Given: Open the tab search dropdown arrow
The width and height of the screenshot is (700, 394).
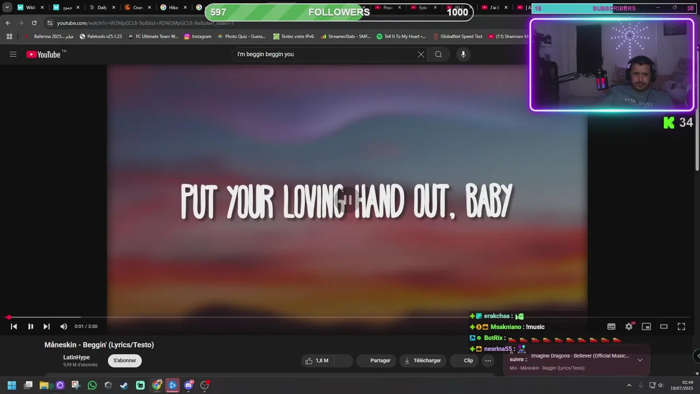Looking at the screenshot, I should click(7, 8).
